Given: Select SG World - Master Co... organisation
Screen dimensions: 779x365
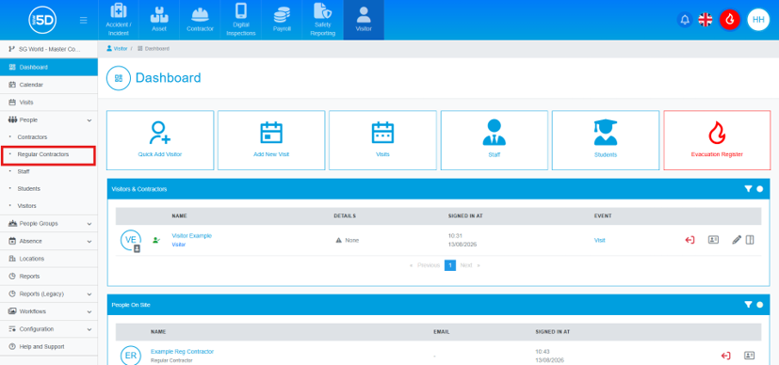Looking at the screenshot, I should click(x=49, y=50).
